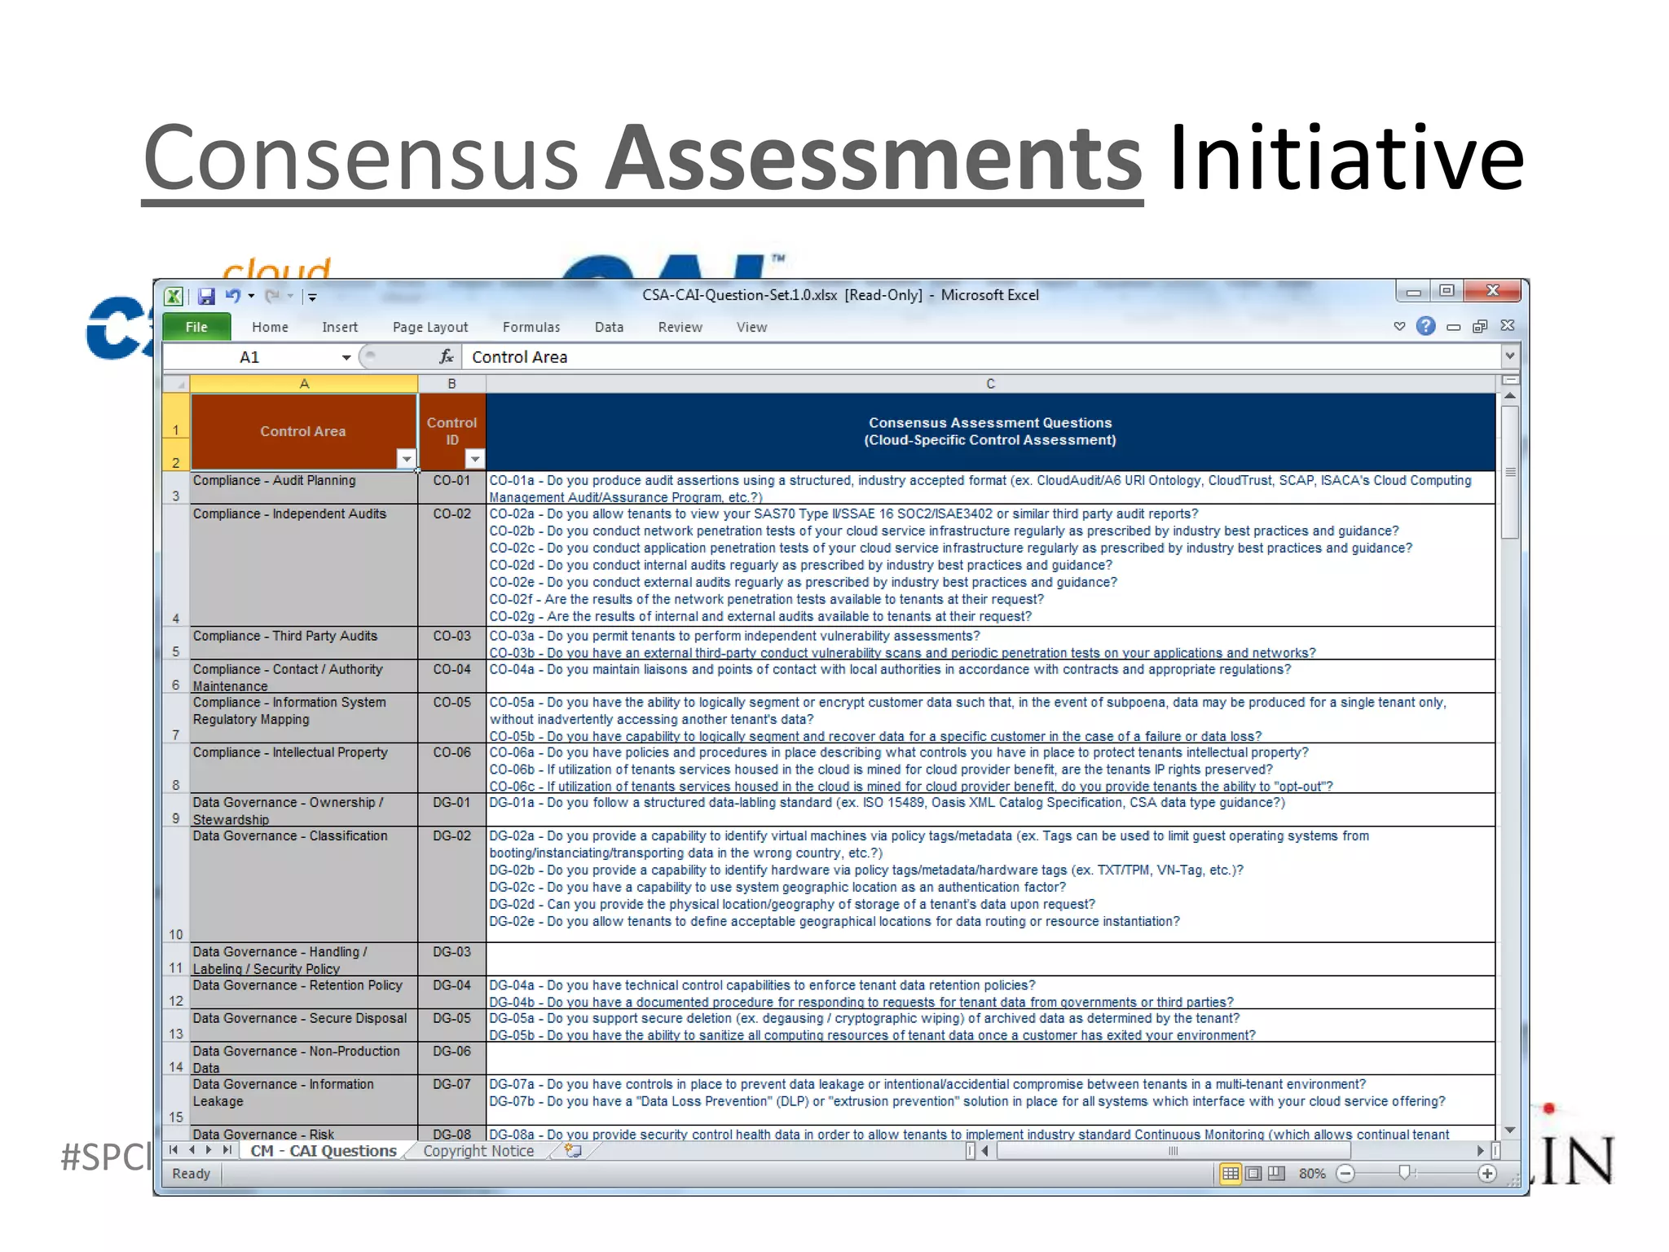Click the fx Insert Function icon
The image size is (1669, 1252).
446,357
